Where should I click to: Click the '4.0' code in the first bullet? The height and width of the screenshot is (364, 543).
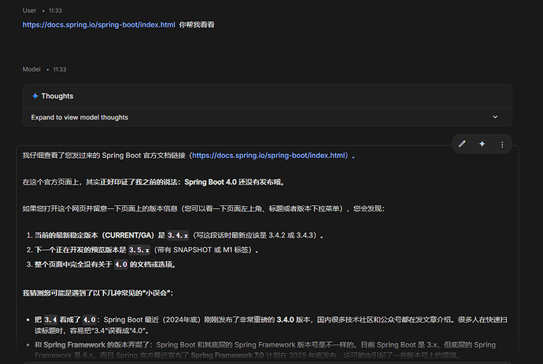90,319
